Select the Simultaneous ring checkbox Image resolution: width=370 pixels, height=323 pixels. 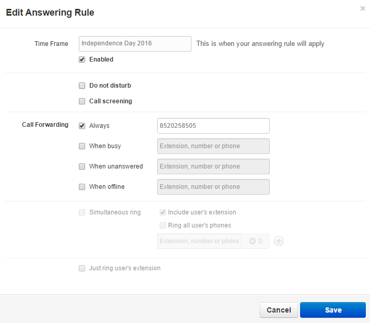pos(82,212)
